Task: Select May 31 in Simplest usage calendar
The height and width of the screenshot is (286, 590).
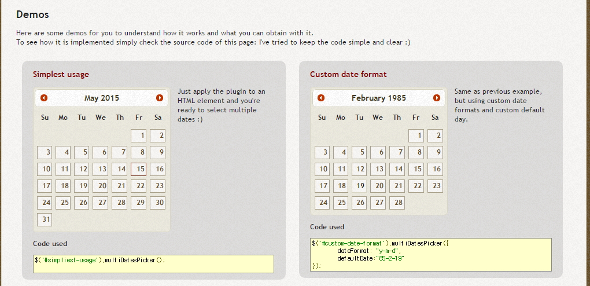Action: pyautogui.click(x=45, y=219)
